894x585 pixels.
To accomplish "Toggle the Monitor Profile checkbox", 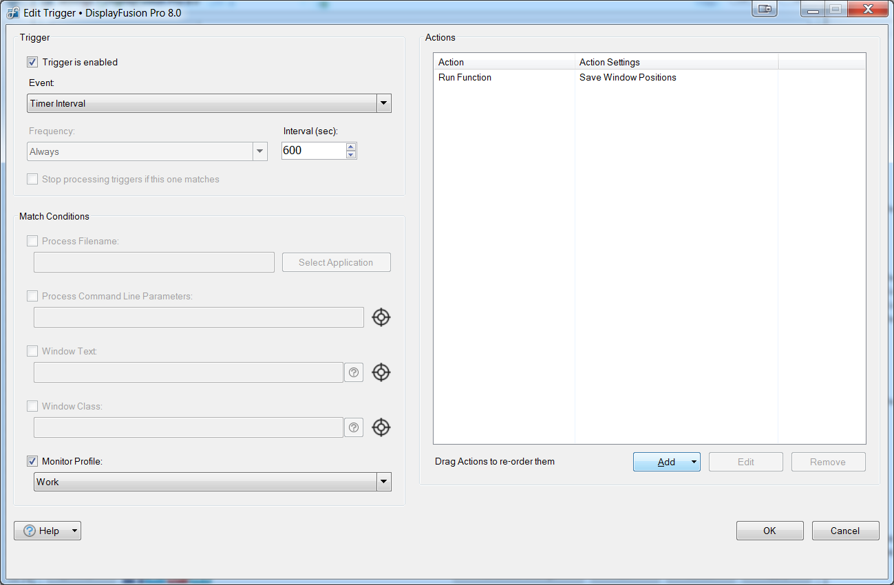I will [32, 461].
